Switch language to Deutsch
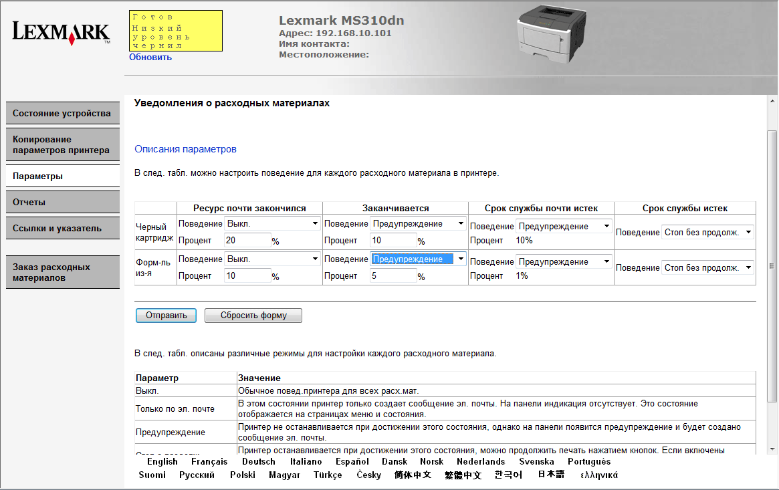Screen dimensions: 779x490 [259, 462]
